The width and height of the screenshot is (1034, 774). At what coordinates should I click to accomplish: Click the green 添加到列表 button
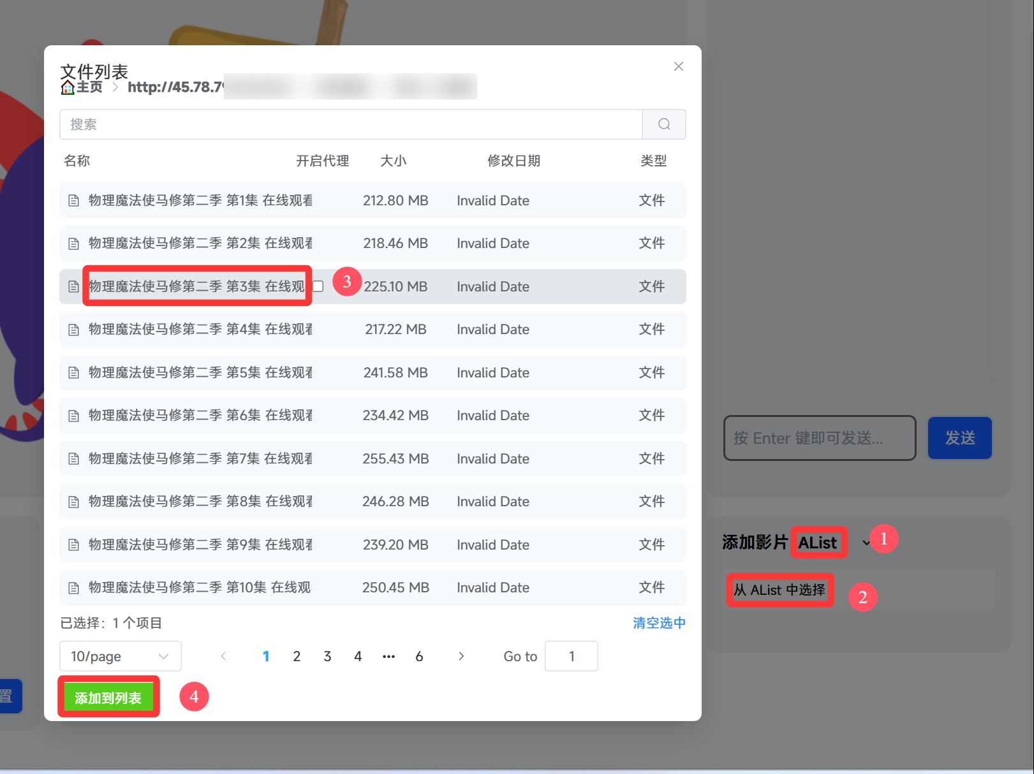point(108,697)
